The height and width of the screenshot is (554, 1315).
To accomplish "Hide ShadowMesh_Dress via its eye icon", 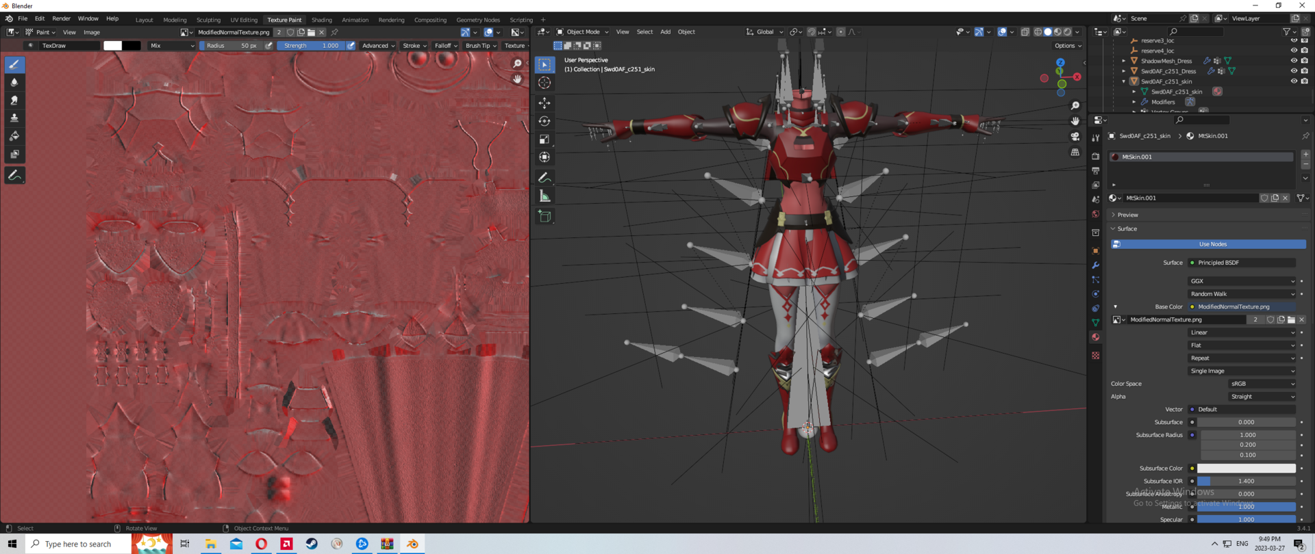I will coord(1294,61).
